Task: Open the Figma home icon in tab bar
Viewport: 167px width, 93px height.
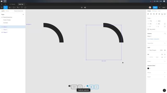Action: (x=2, y=4)
